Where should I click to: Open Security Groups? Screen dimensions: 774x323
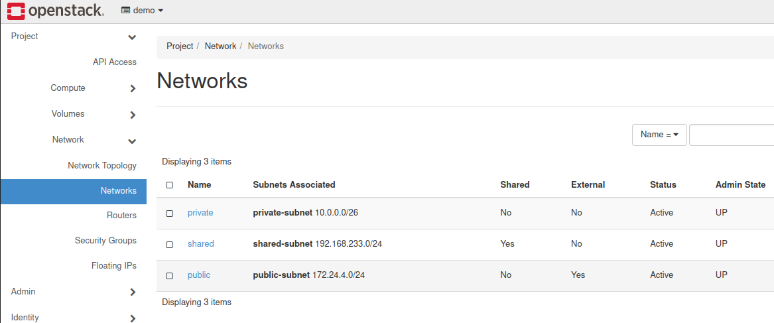[105, 241]
